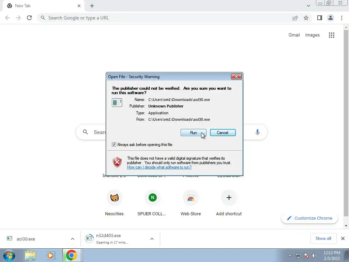The image size is (349, 262).
Task: Reload the page in Chrome
Action: coord(29,18)
